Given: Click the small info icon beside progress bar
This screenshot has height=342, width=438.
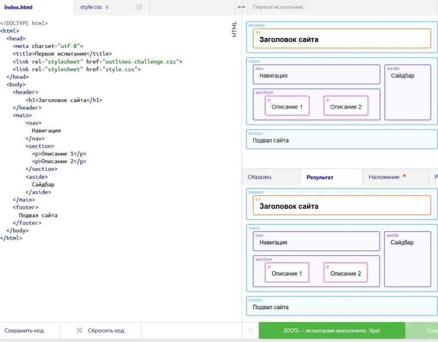Looking at the screenshot, I should coord(250,330).
